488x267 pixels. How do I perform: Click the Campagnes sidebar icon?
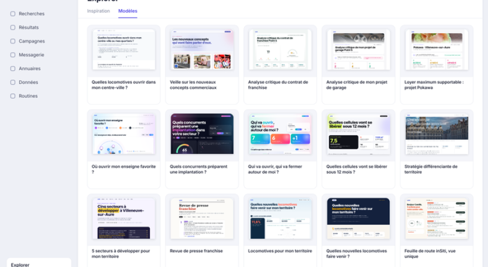tap(13, 41)
